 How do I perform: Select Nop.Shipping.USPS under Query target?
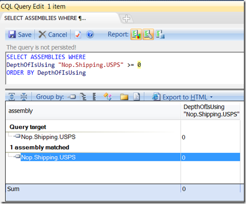(x=48, y=137)
